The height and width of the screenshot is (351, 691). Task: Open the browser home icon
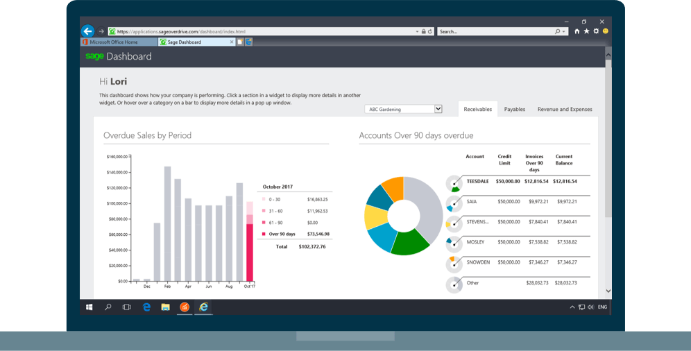pyautogui.click(x=577, y=31)
